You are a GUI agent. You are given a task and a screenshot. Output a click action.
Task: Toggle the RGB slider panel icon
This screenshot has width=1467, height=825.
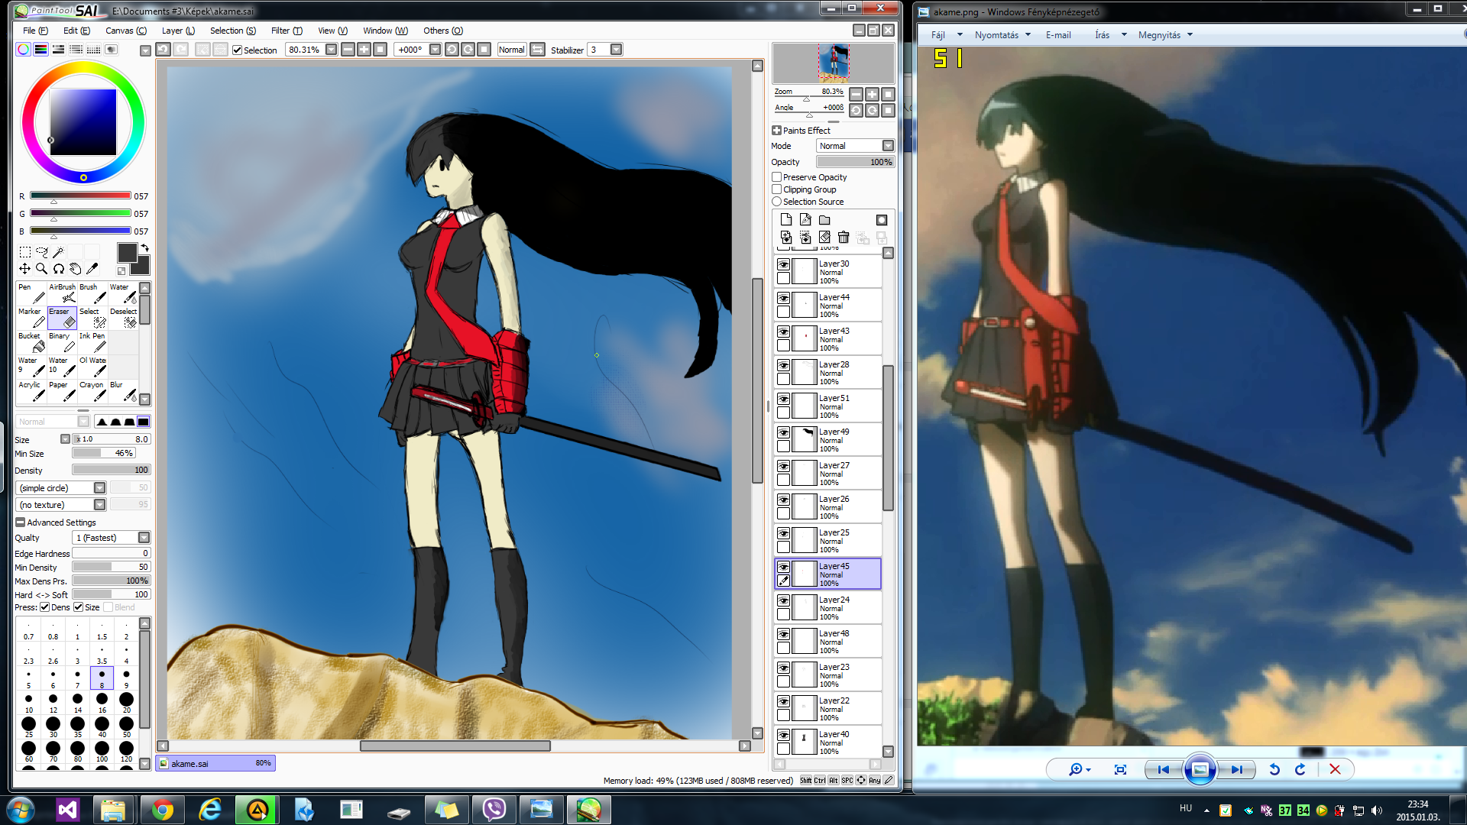point(41,50)
